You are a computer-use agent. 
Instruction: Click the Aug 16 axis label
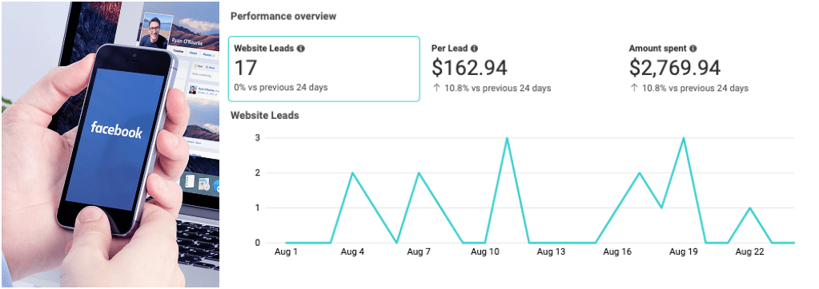click(x=617, y=252)
